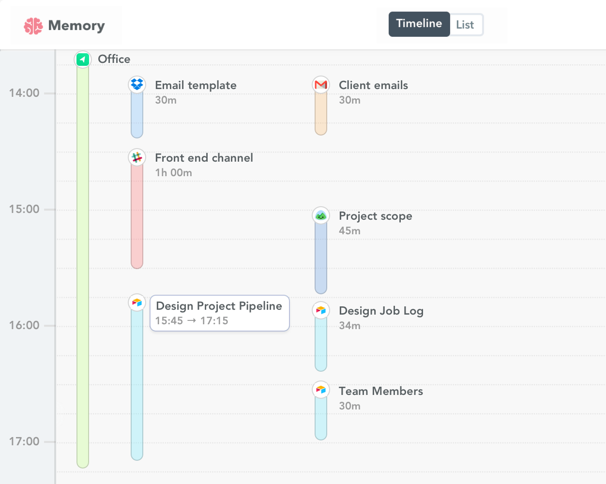Click the green paper plane icon above Office

tap(82, 59)
